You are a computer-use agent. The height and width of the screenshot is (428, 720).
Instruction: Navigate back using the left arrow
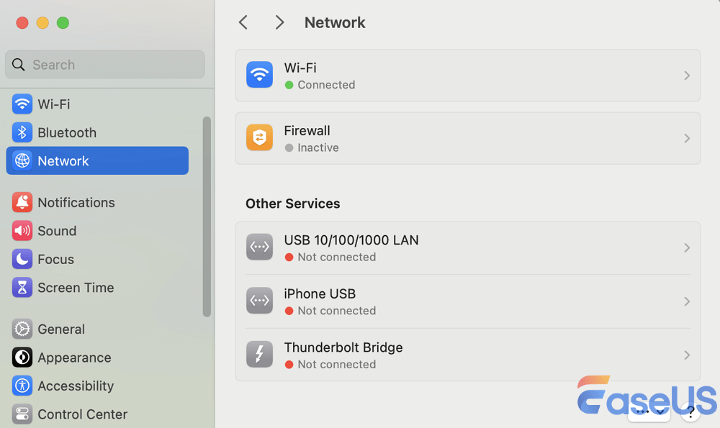pos(243,22)
